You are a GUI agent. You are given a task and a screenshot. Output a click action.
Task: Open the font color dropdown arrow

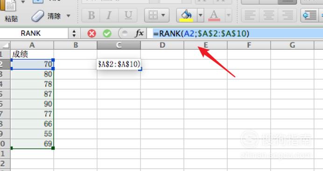(x=228, y=15)
